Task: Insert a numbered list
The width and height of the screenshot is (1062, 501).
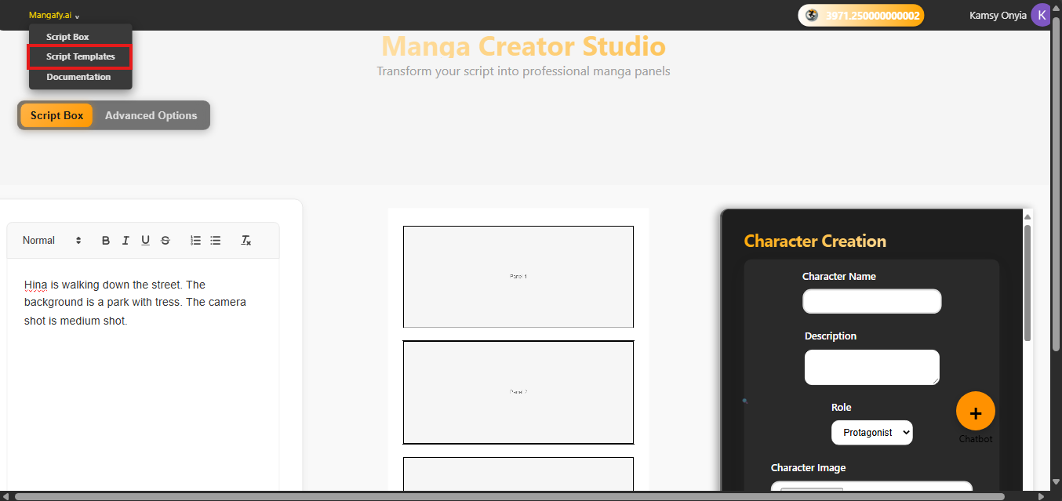Action: click(x=195, y=240)
